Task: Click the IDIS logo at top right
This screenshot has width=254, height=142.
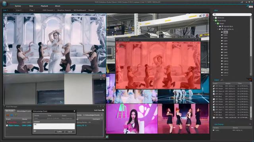Action: [x=250, y=7]
